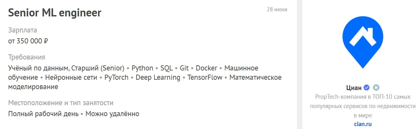Select the SQL skill tag

tap(167, 68)
